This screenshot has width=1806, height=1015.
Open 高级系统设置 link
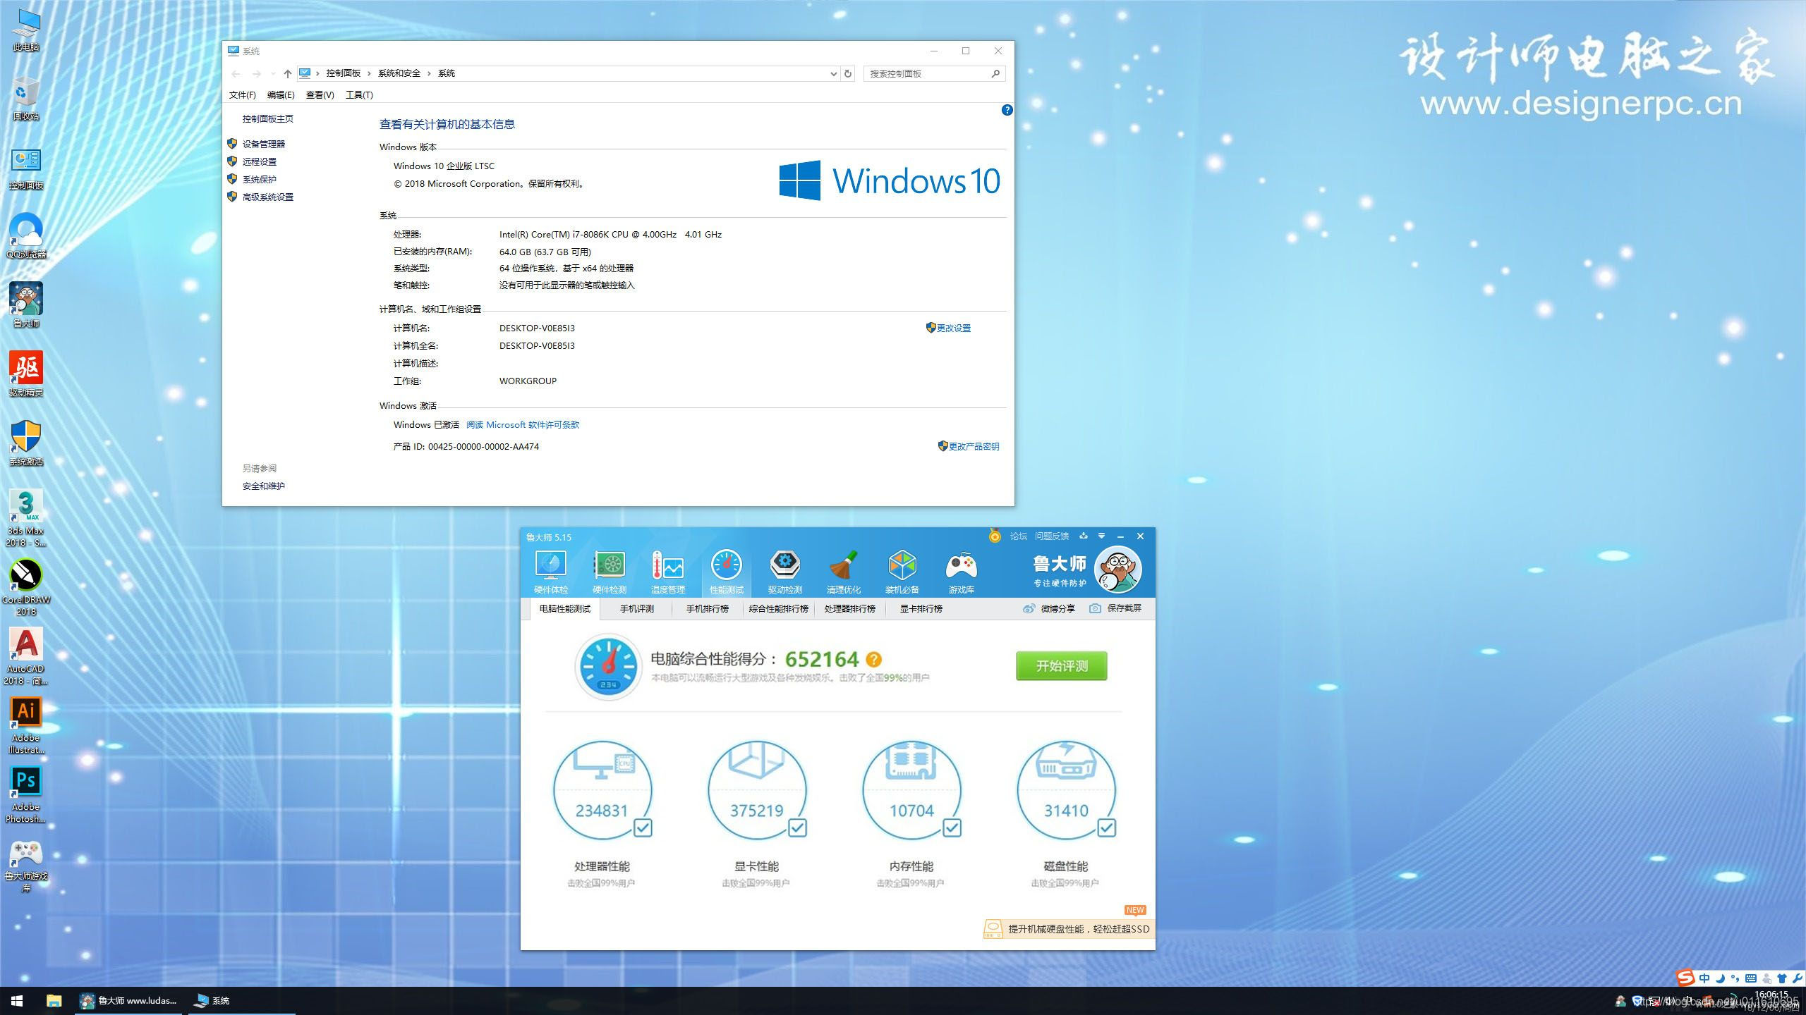click(x=268, y=197)
